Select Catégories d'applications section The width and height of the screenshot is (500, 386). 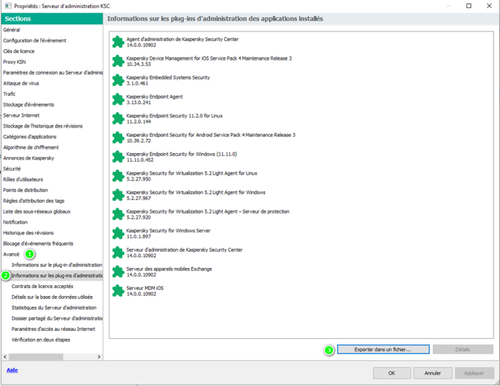coord(30,137)
